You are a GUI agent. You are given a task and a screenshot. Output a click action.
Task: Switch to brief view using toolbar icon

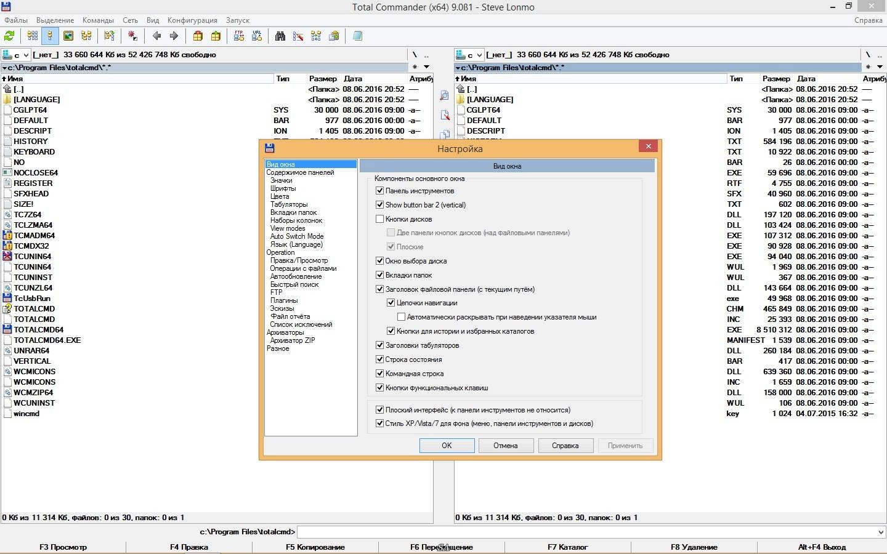(33, 36)
